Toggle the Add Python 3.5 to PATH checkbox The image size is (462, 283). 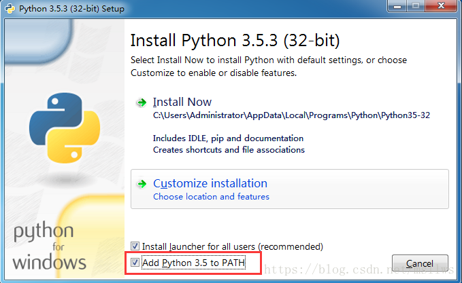pos(136,262)
